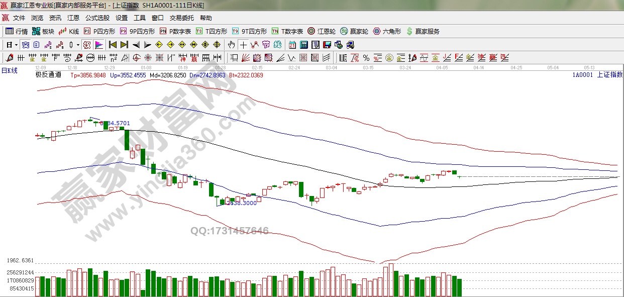Toggle the highlighted phone-icon toolbar button
Screen dimensions: 624x297
[x=25, y=45]
